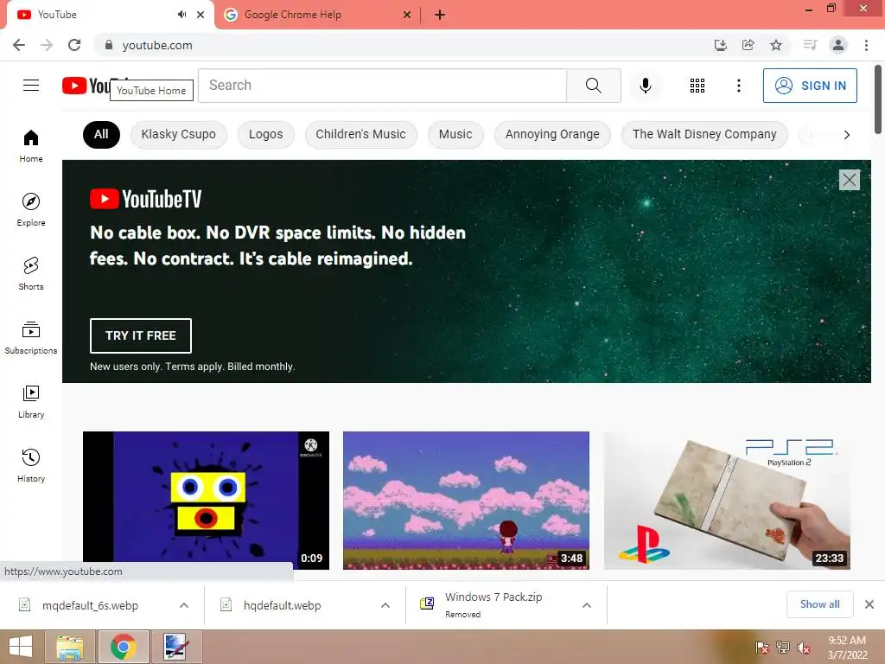Open the Windows Start button

[21, 647]
